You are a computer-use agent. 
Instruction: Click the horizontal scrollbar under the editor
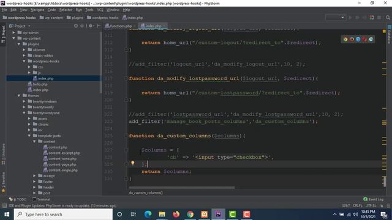pos(182,188)
